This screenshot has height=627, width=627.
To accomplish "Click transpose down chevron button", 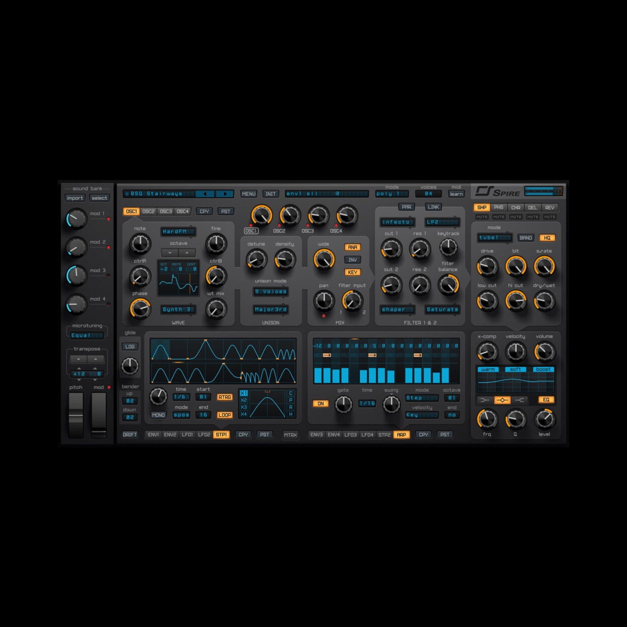I will pos(79,359).
